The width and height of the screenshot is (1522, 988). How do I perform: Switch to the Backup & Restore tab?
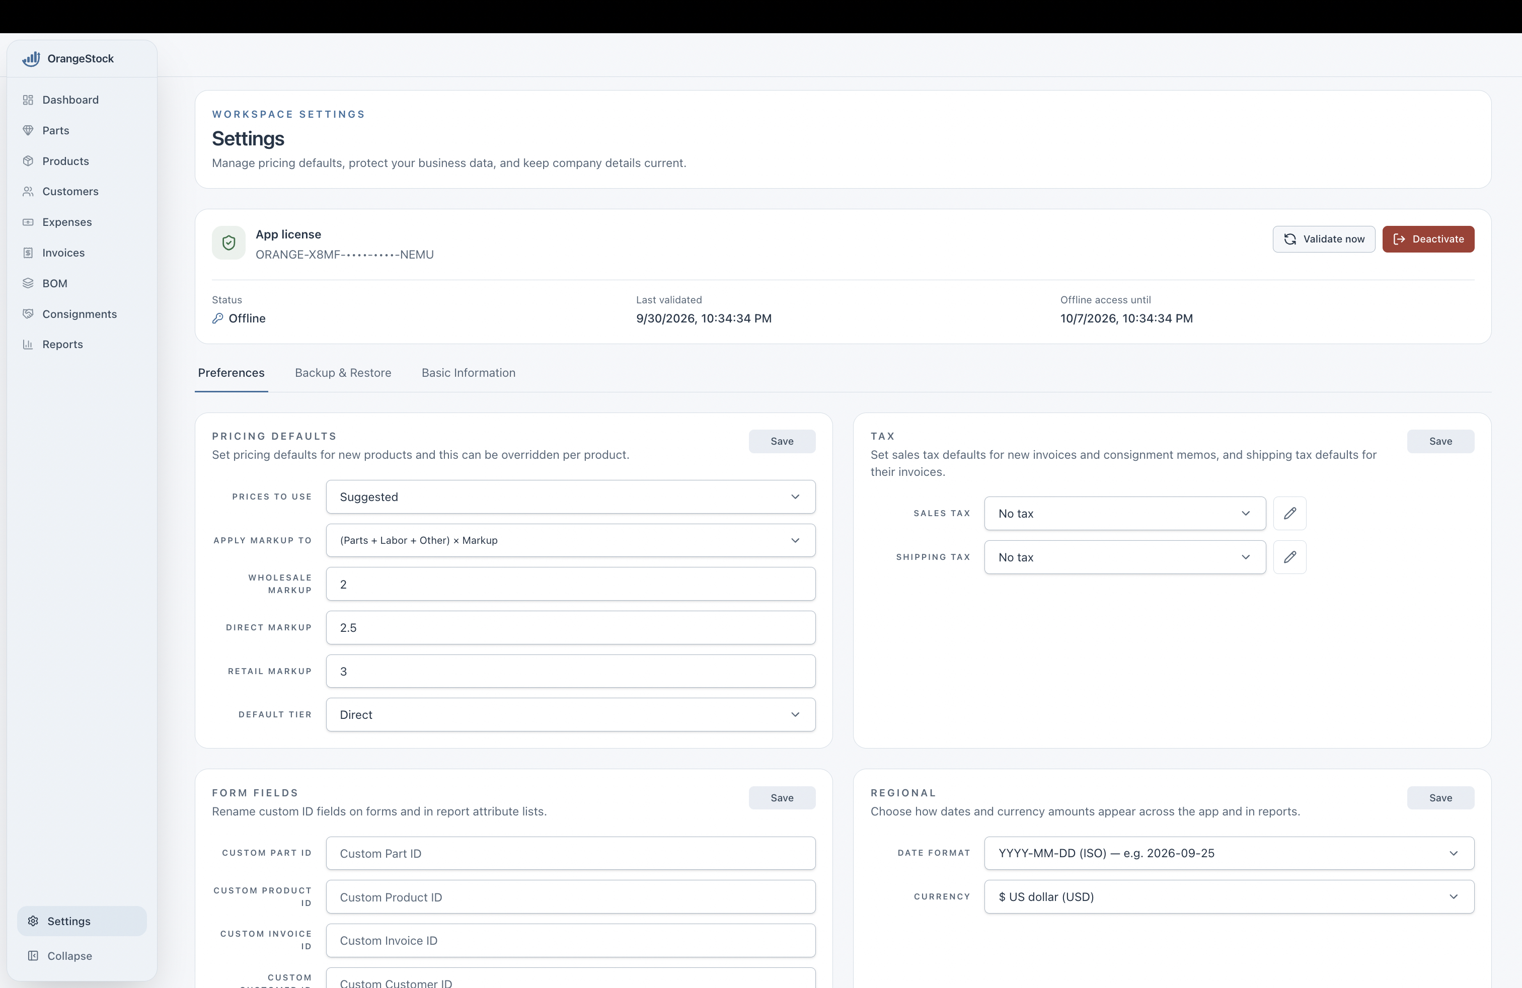pyautogui.click(x=343, y=373)
